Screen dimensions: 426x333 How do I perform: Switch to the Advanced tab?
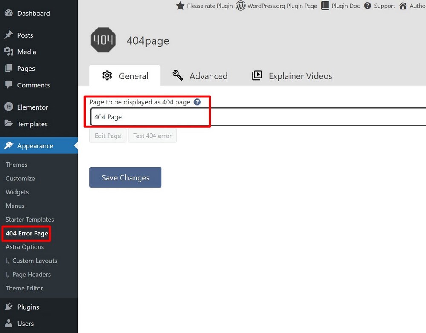[200, 75]
